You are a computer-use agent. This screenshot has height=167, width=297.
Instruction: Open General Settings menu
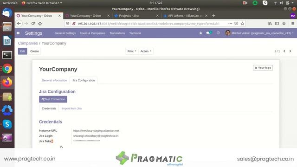pyautogui.click(x=65, y=33)
